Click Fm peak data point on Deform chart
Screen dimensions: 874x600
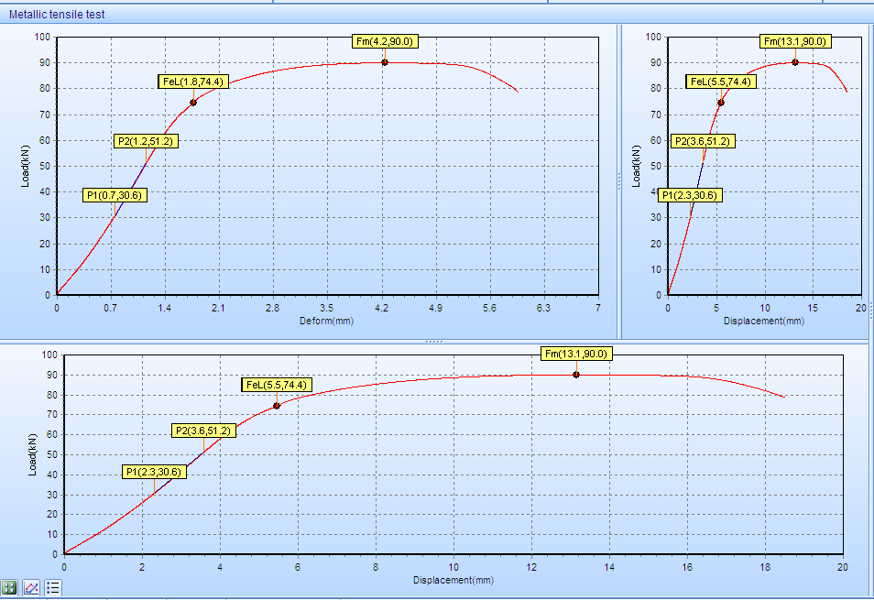[385, 62]
